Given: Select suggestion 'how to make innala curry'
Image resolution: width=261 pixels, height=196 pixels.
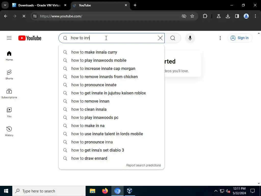Looking at the screenshot, I should tap(111, 52).
